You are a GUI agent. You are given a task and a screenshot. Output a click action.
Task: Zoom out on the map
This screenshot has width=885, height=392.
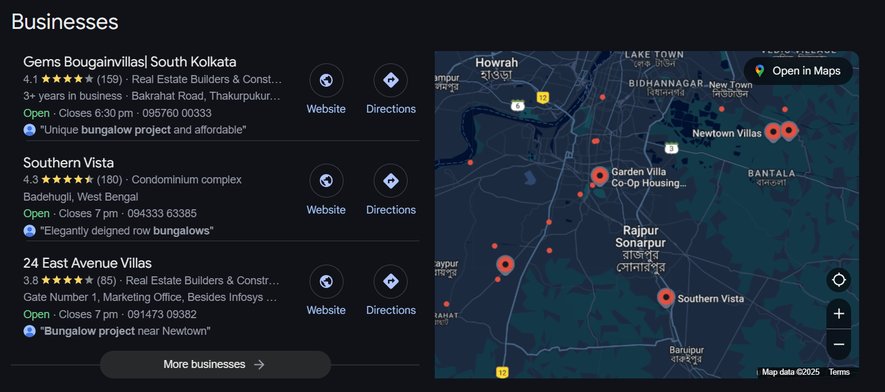(x=839, y=345)
